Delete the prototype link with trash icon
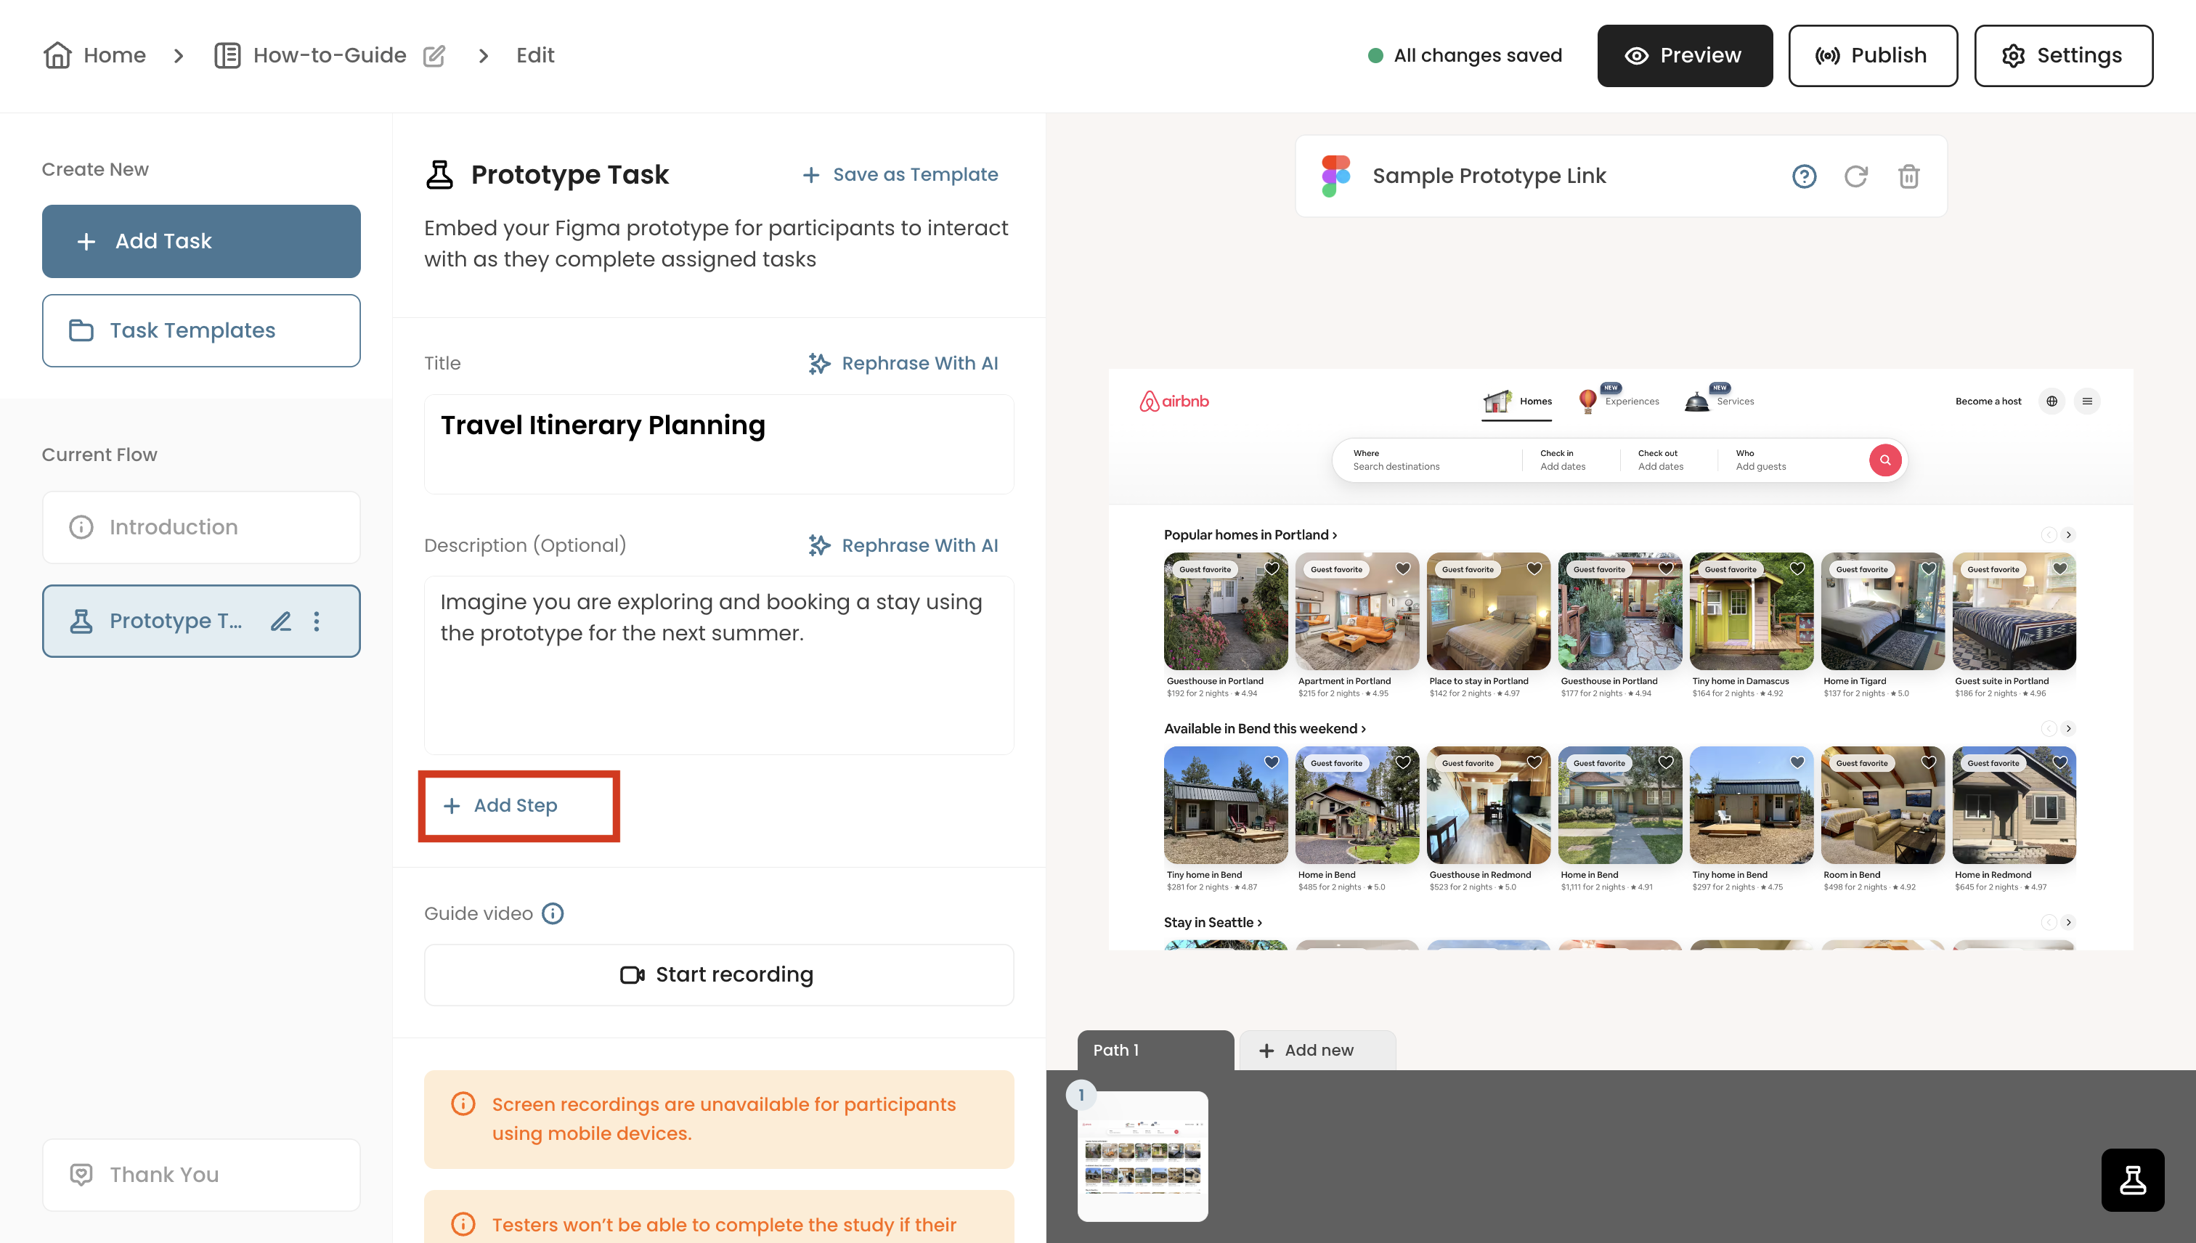Viewport: 2196px width, 1243px height. 1909,176
